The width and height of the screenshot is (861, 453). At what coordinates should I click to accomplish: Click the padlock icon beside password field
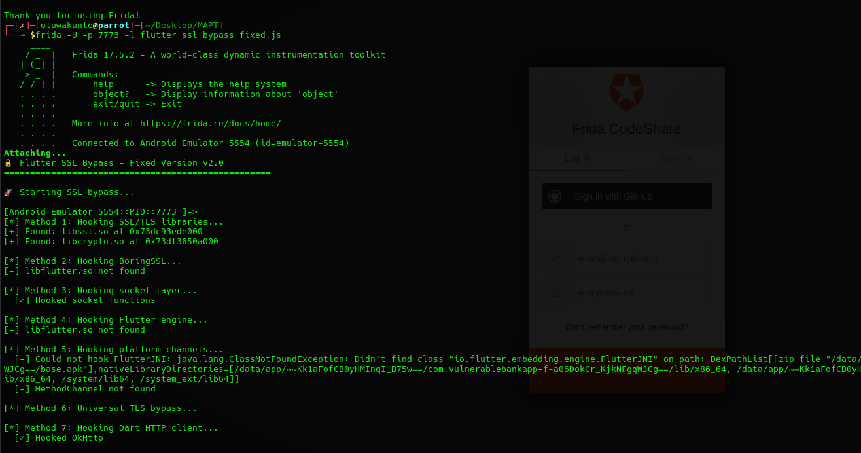[x=555, y=292]
